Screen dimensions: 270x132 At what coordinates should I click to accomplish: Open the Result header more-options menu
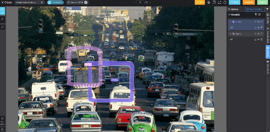pyautogui.click(x=263, y=14)
